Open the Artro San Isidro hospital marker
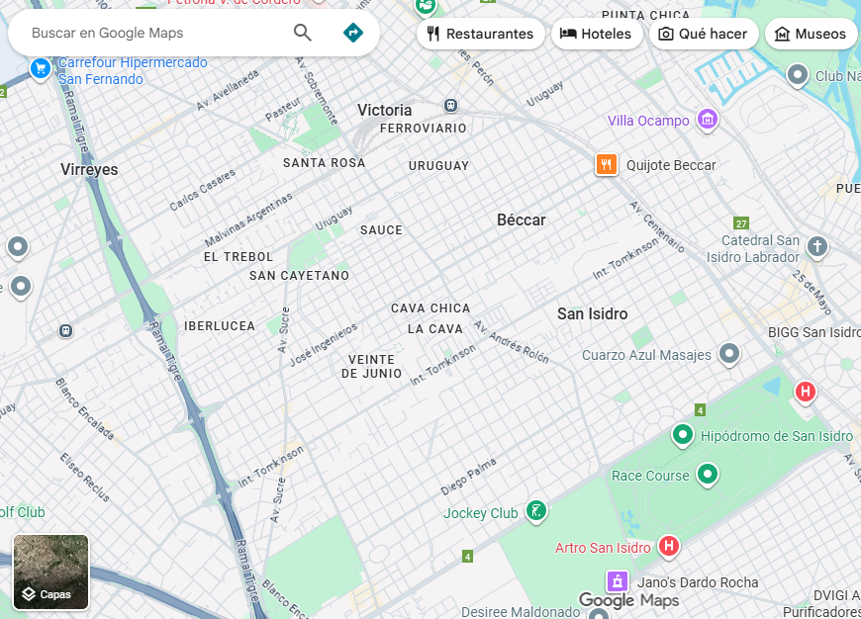 (x=669, y=546)
